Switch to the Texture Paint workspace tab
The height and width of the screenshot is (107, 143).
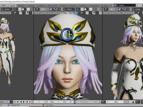click(x=52, y=6)
